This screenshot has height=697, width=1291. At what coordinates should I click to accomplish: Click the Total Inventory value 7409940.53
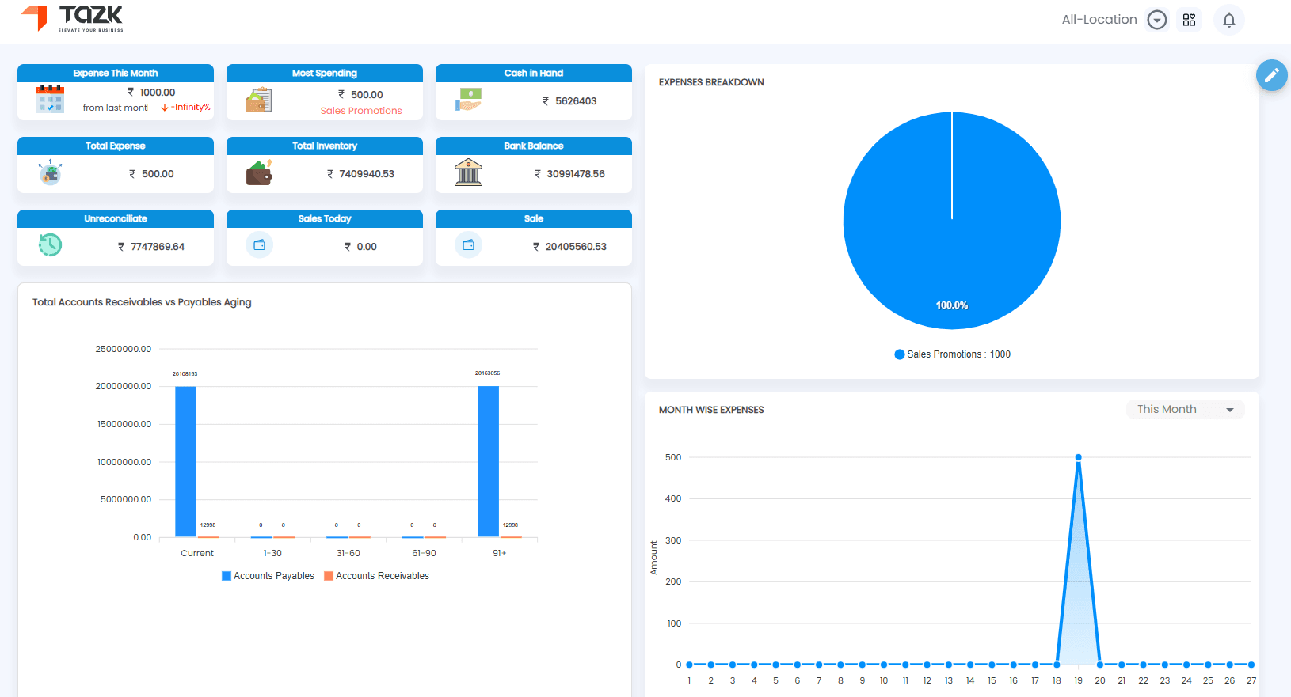point(367,174)
